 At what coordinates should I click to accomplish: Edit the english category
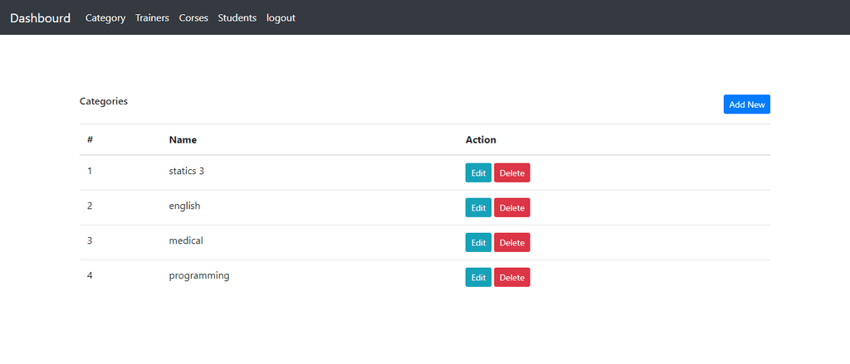tap(478, 207)
